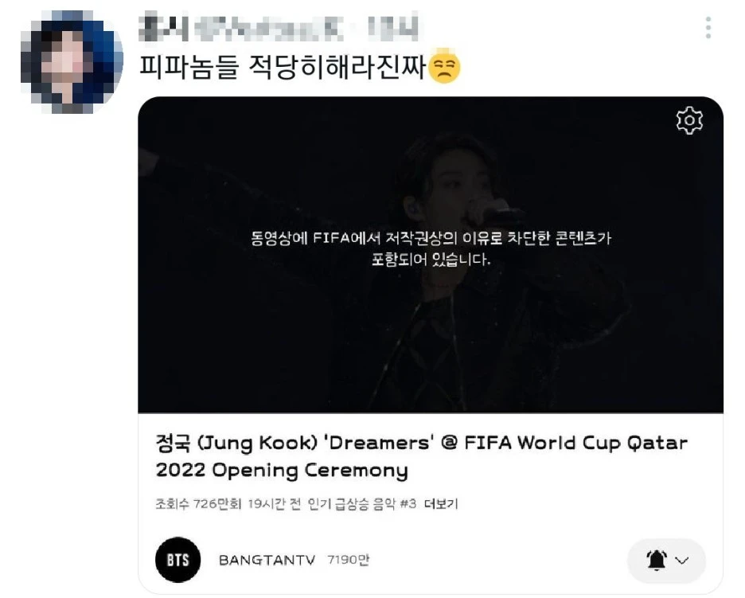Screen dimensions: 745x598
Task: Open the 인기 급상승 음악 #3 trending tag
Action: tap(362, 504)
